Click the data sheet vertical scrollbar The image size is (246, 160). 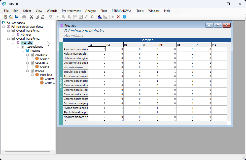(x=229, y=55)
